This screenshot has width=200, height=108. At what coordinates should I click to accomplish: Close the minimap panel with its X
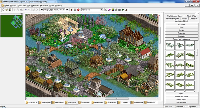22,14
